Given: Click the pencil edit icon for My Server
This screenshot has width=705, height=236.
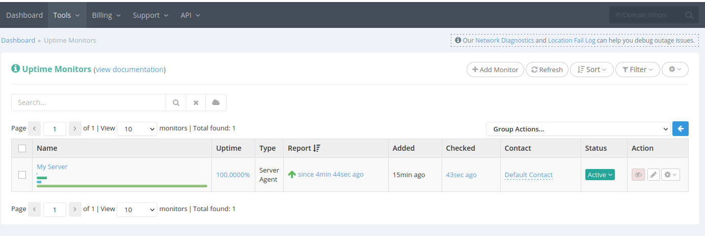Looking at the screenshot, I should (653, 175).
